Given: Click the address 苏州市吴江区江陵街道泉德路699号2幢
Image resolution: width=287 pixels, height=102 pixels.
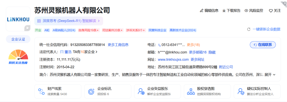Looking at the screenshot, I should click(187, 67).
